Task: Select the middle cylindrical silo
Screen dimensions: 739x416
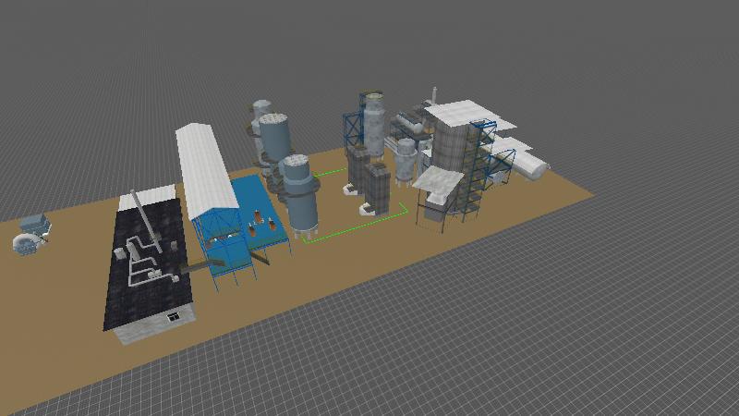Action: tap(275, 139)
